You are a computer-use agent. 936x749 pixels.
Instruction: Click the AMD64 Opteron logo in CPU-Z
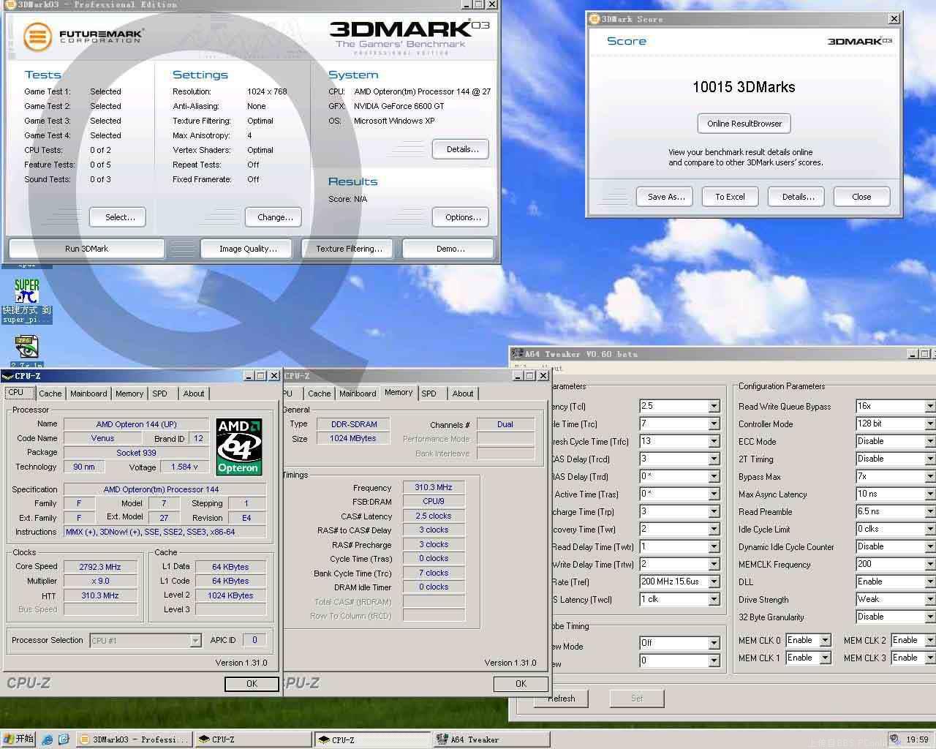click(x=239, y=447)
